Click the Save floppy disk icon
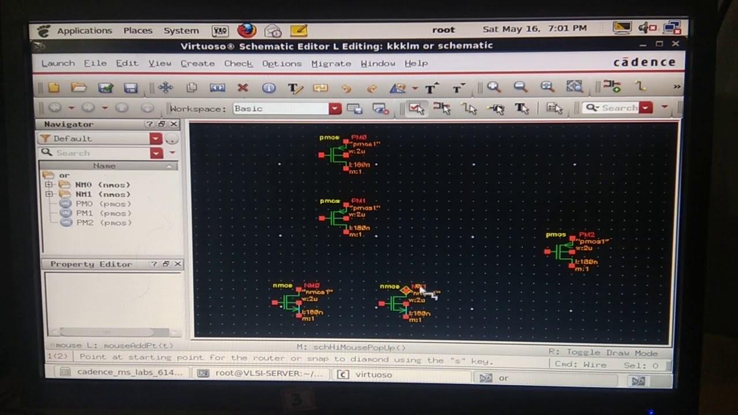738x415 pixels. (131, 88)
